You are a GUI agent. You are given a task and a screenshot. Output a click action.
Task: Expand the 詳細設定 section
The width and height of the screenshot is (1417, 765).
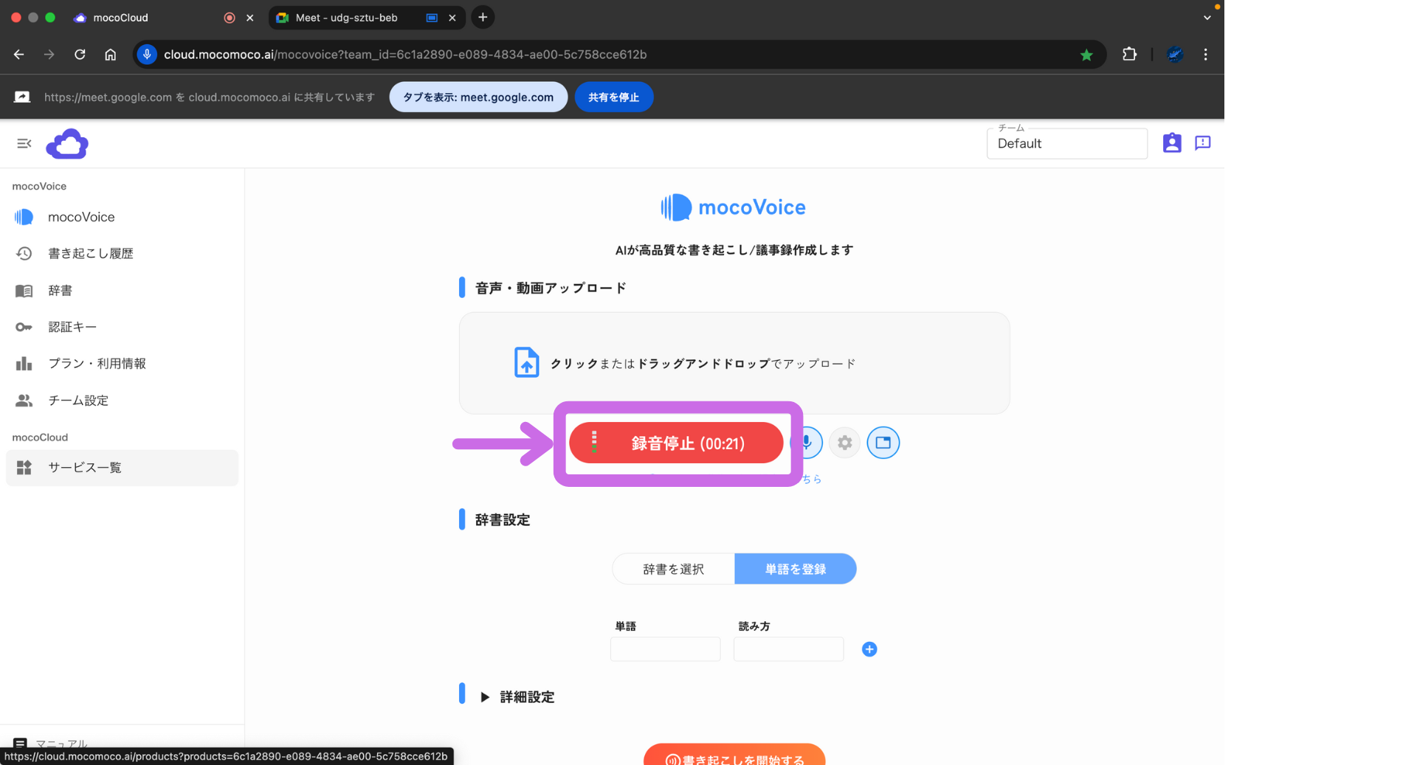coord(517,697)
